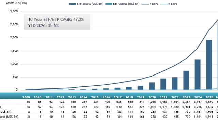
Task: Click the 2025 column header
Action: coord(209,97)
